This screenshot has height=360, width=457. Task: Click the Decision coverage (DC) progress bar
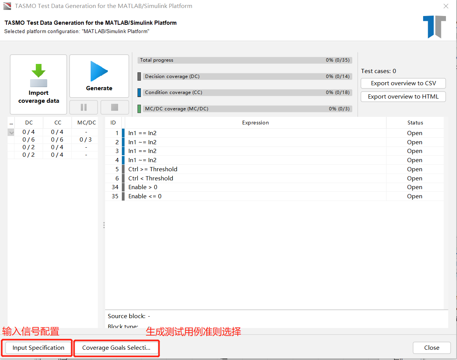[x=247, y=76]
